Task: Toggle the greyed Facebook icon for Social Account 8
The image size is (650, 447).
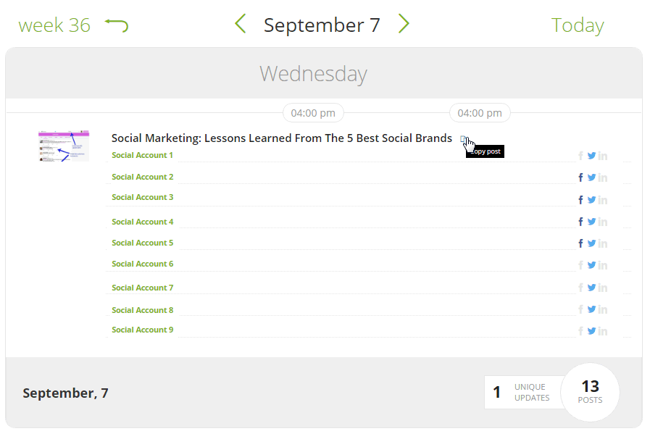Action: click(x=580, y=310)
